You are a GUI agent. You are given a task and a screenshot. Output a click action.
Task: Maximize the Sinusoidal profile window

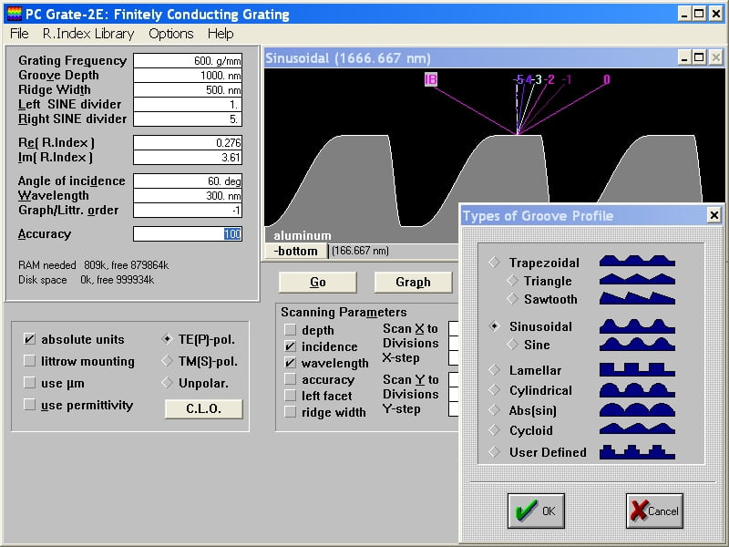pos(699,57)
